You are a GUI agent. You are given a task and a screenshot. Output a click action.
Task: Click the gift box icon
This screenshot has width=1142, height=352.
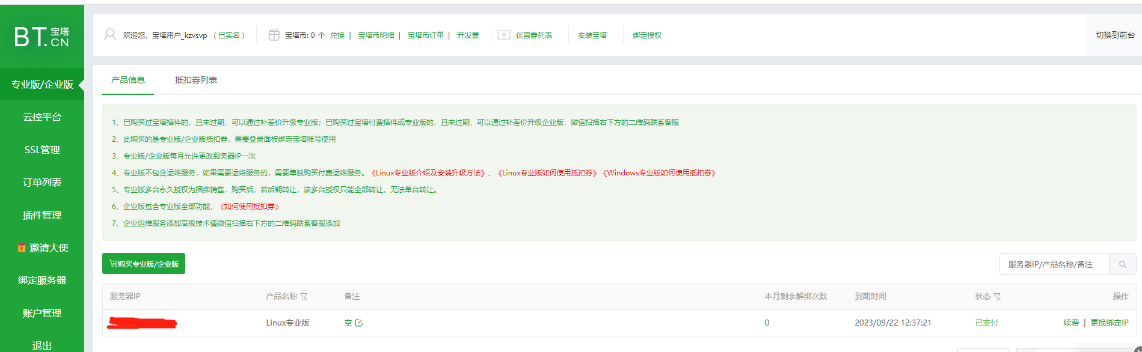pos(274,35)
